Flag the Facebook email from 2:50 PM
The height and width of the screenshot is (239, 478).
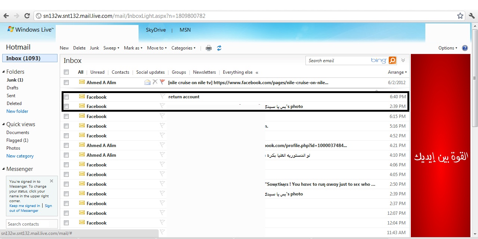pos(162,184)
